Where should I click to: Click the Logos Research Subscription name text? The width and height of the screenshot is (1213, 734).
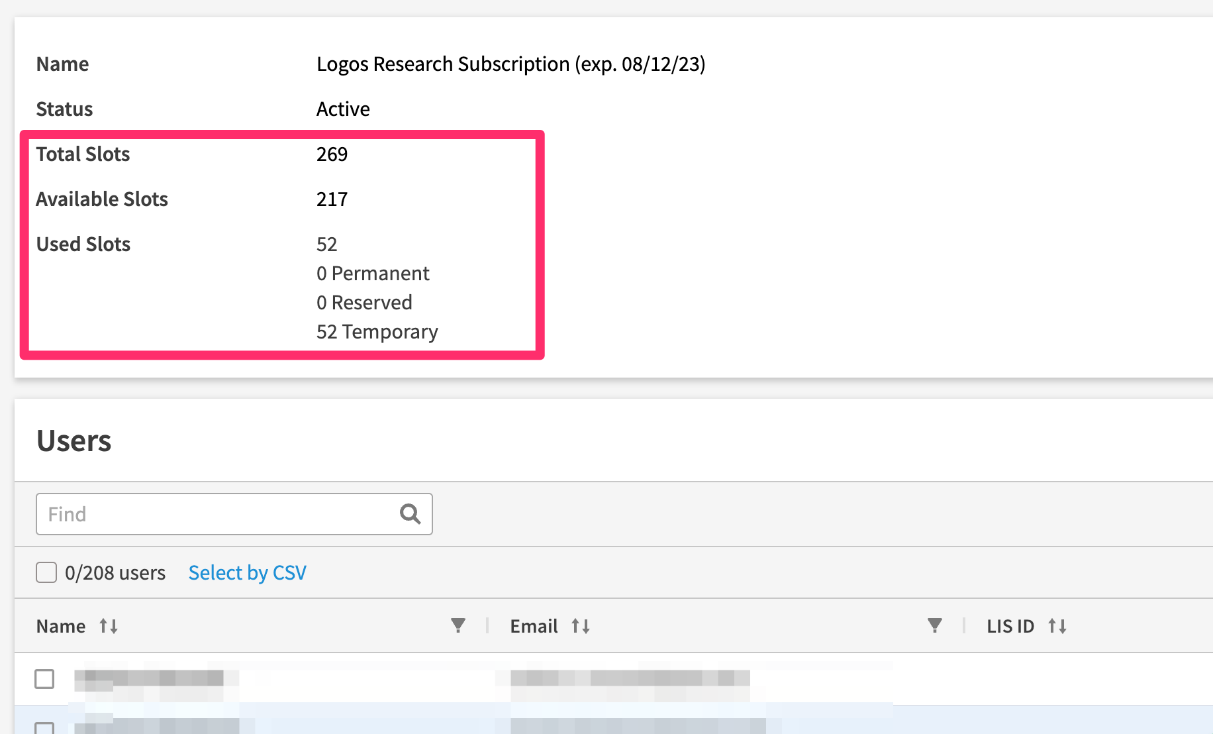510,64
